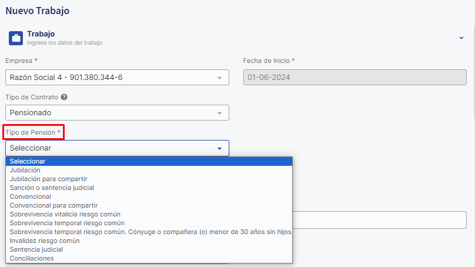Click the briefcase Trabajo icon
Image resolution: width=475 pixels, height=267 pixels.
[x=16, y=38]
